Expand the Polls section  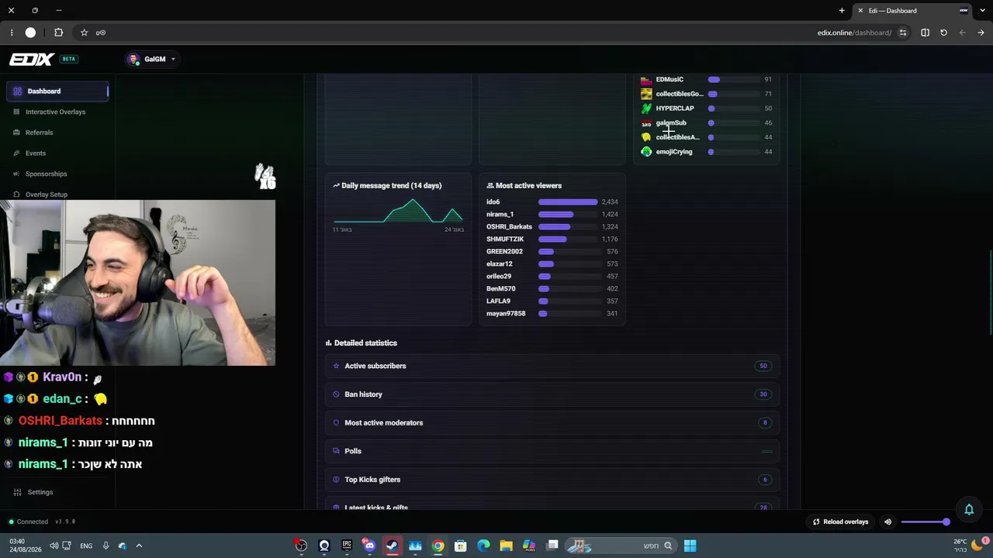[552, 451]
